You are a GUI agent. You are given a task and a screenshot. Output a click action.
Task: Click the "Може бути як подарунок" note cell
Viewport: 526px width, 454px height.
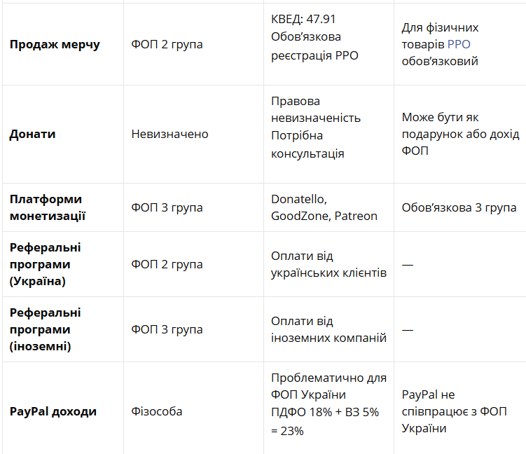coord(450,134)
